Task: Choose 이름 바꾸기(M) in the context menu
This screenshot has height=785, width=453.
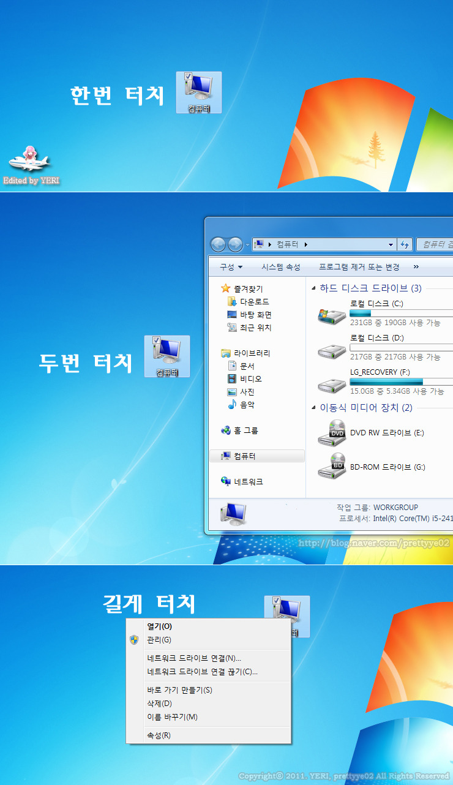Action: pos(208,717)
